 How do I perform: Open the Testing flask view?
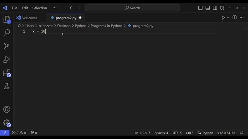click(x=7, y=86)
